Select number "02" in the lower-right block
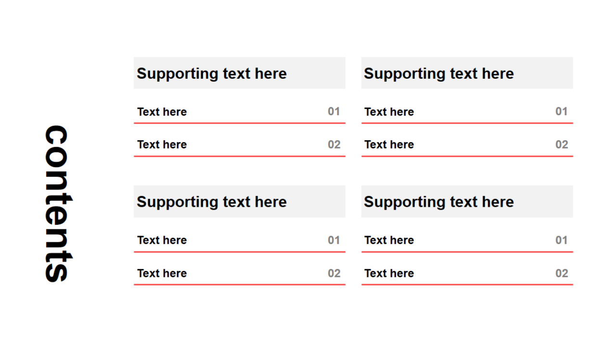Viewport: 616px width, 346px height. [x=562, y=273]
